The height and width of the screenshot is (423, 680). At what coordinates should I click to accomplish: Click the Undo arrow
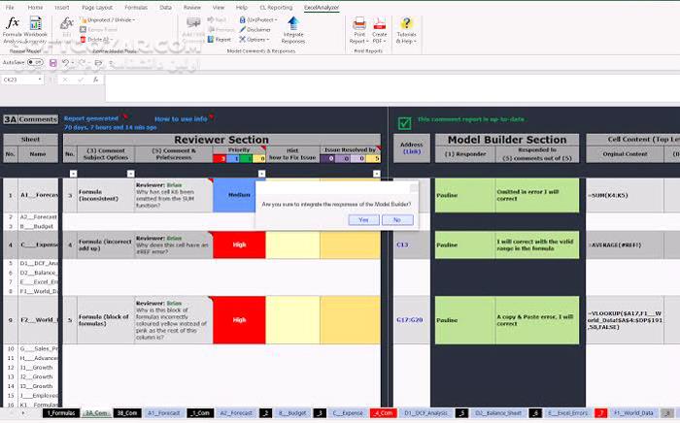(65, 63)
